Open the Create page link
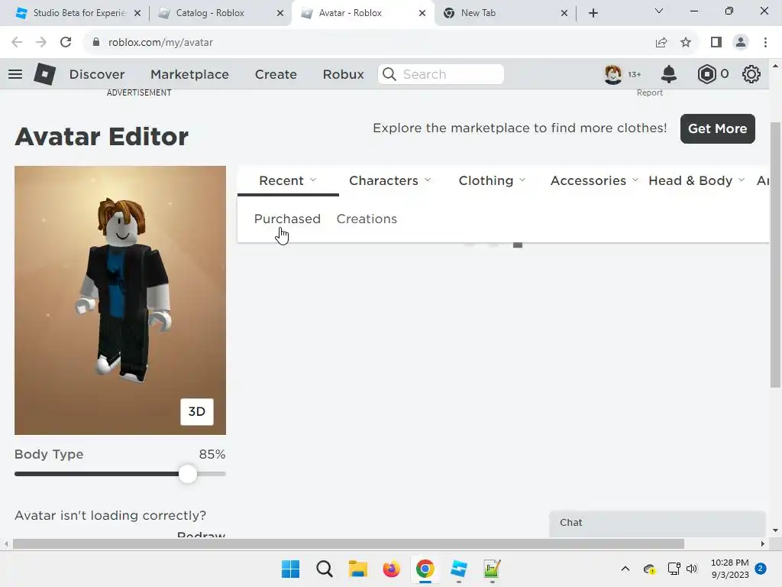 tap(276, 74)
